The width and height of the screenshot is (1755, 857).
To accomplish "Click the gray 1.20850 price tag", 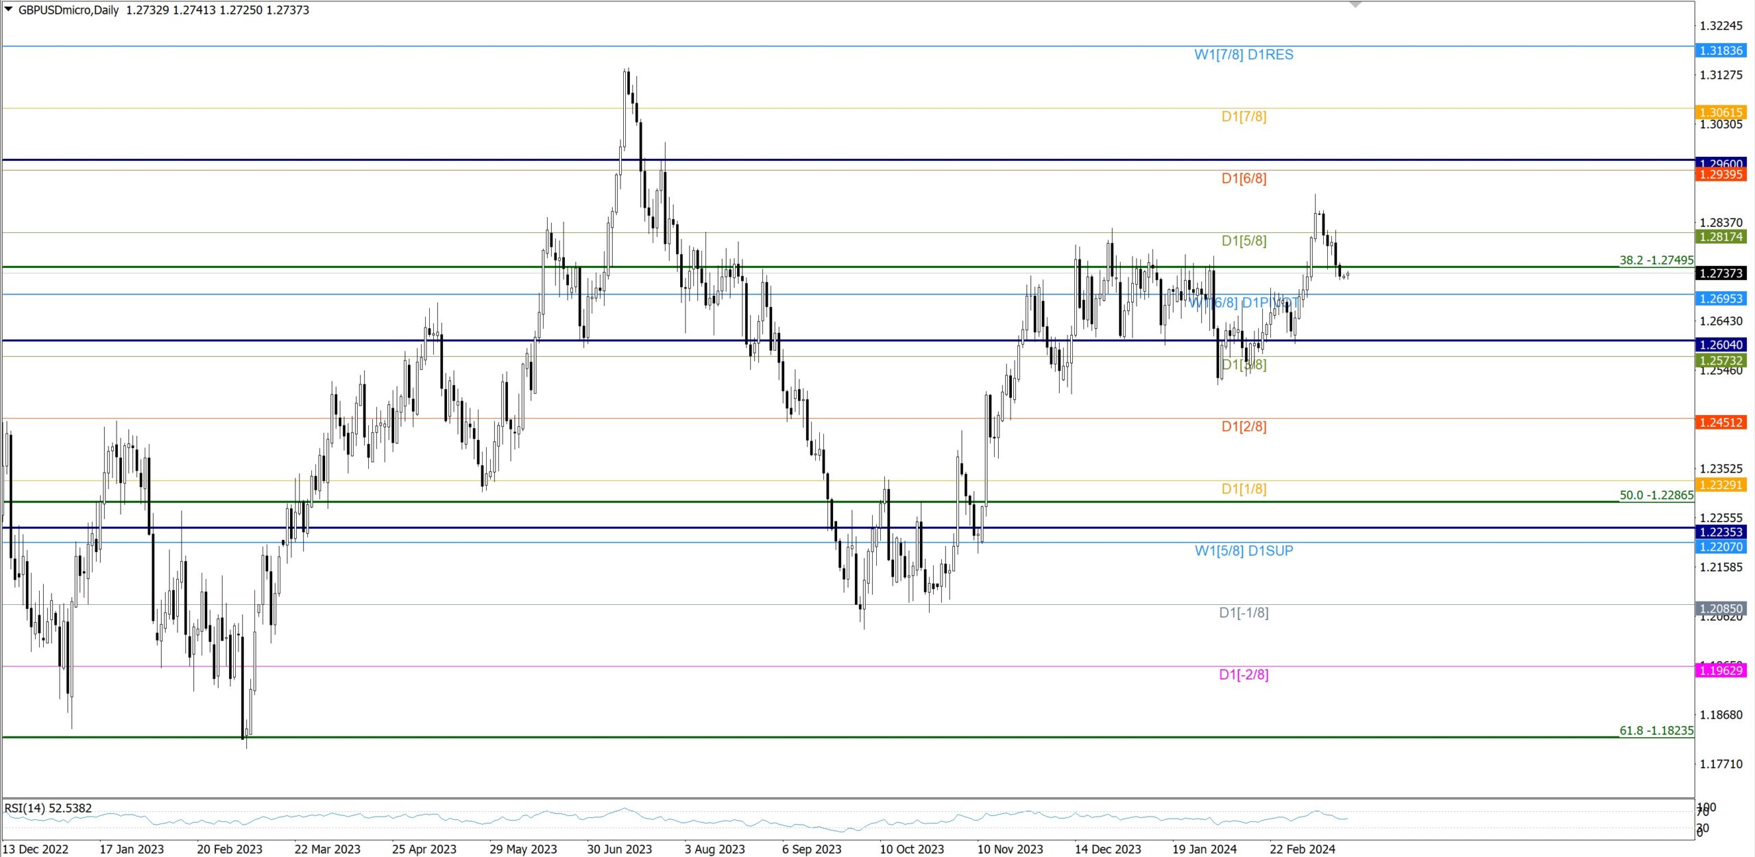I will [x=1721, y=608].
